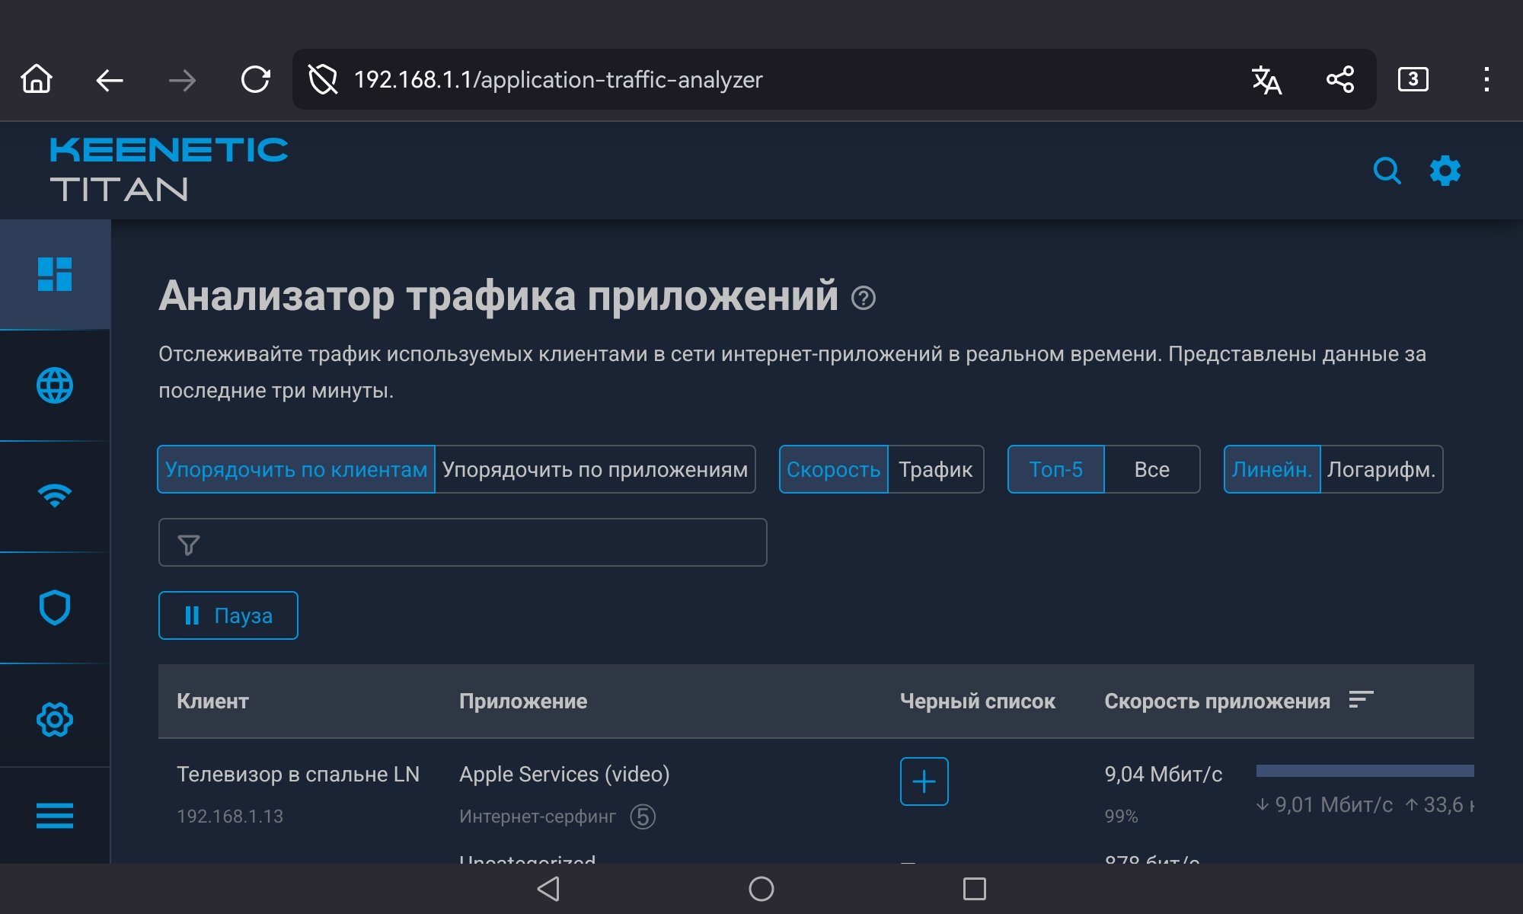Switch display to 'Трафик' mode
Image resolution: width=1523 pixels, height=914 pixels.
coord(935,469)
